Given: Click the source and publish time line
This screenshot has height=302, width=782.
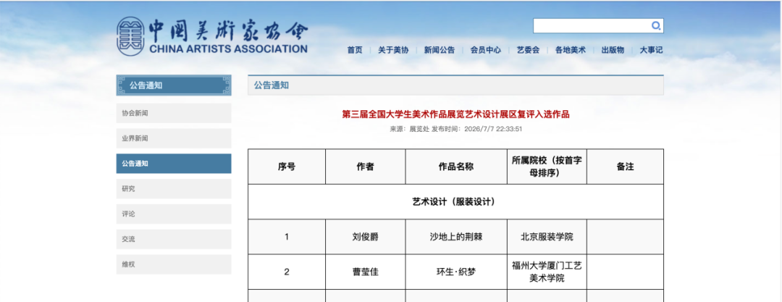Looking at the screenshot, I should tap(455, 129).
